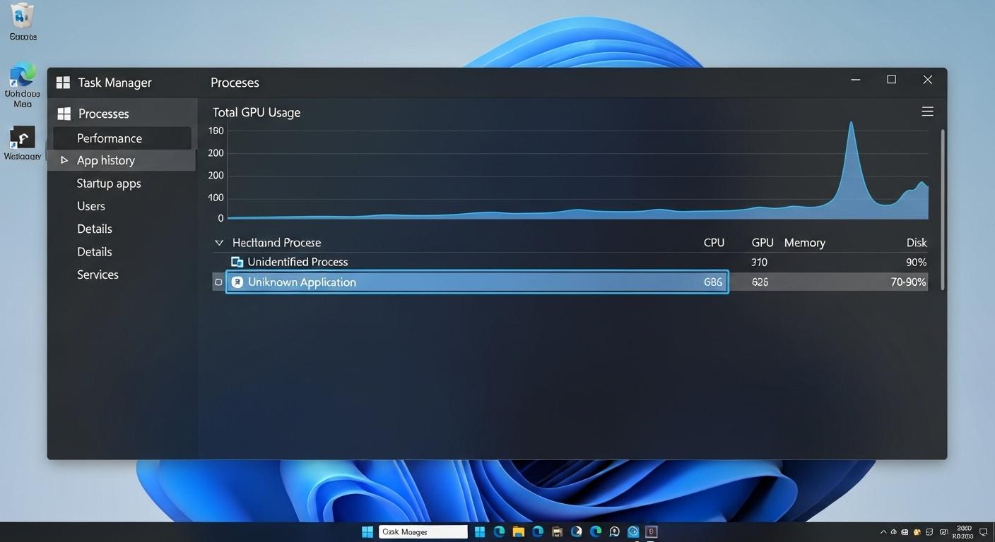Go to the Services page
Image resolution: width=995 pixels, height=542 pixels.
(98, 275)
